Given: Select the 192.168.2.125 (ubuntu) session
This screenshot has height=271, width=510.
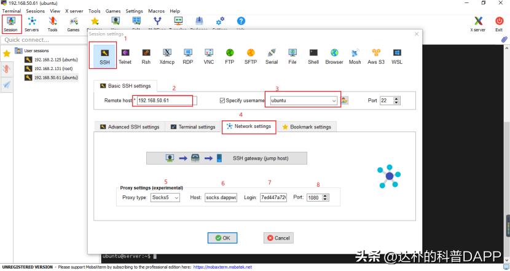Looking at the screenshot, I should [x=52, y=60].
